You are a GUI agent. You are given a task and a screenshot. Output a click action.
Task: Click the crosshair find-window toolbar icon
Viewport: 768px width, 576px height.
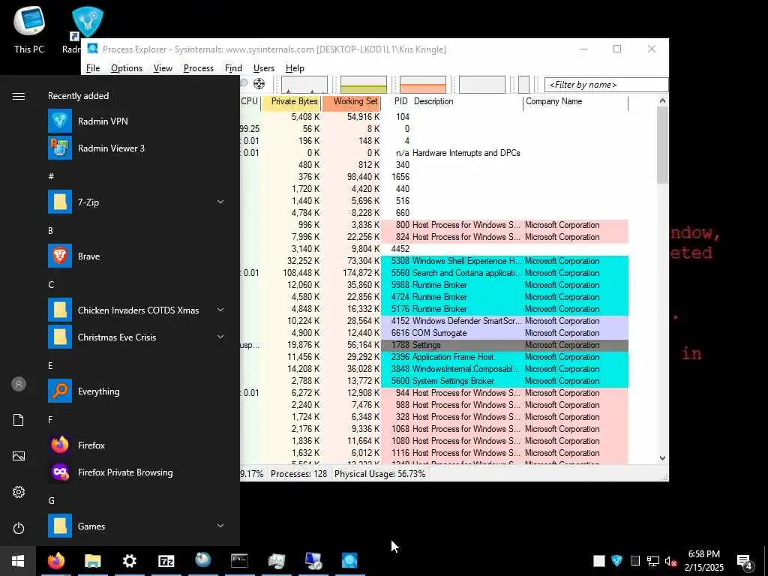(x=259, y=84)
